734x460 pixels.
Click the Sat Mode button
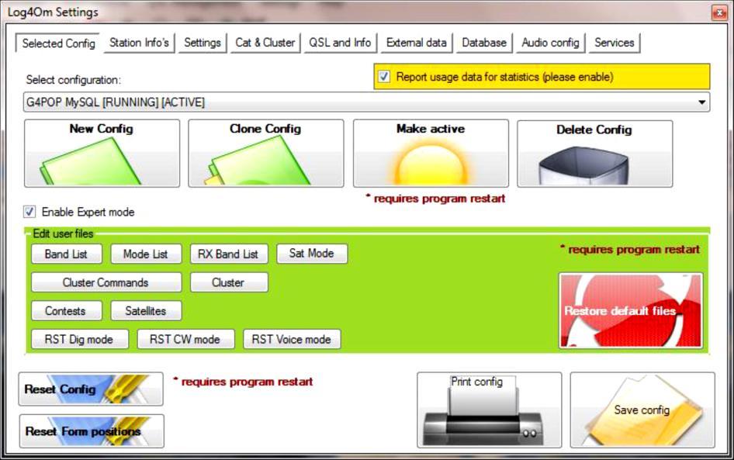pyautogui.click(x=312, y=253)
